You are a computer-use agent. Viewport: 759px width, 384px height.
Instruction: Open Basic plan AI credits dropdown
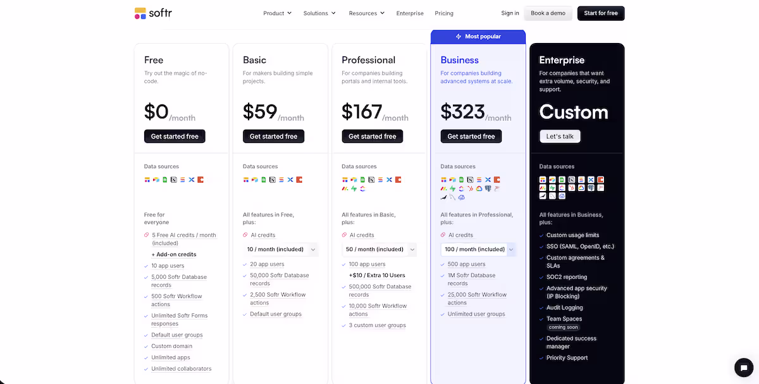pyautogui.click(x=280, y=249)
